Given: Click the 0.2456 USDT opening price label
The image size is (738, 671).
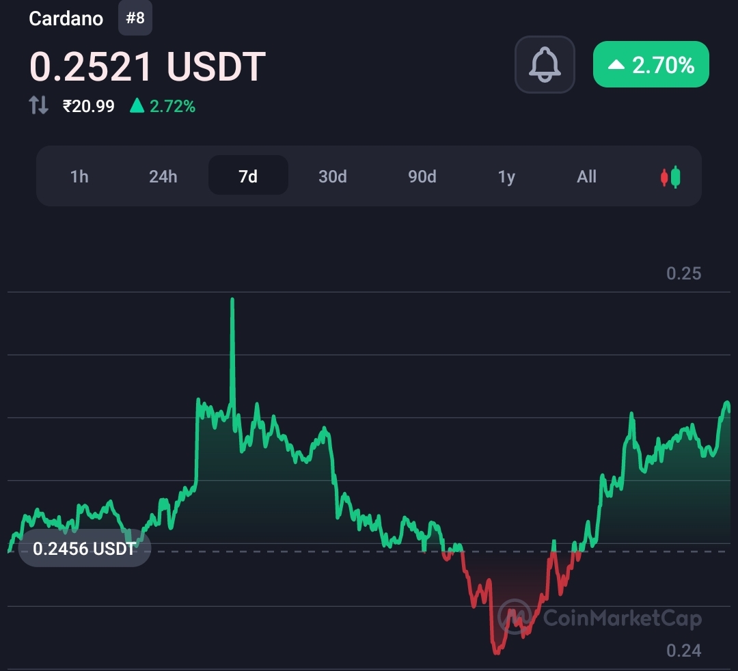Looking at the screenshot, I should click(x=84, y=548).
